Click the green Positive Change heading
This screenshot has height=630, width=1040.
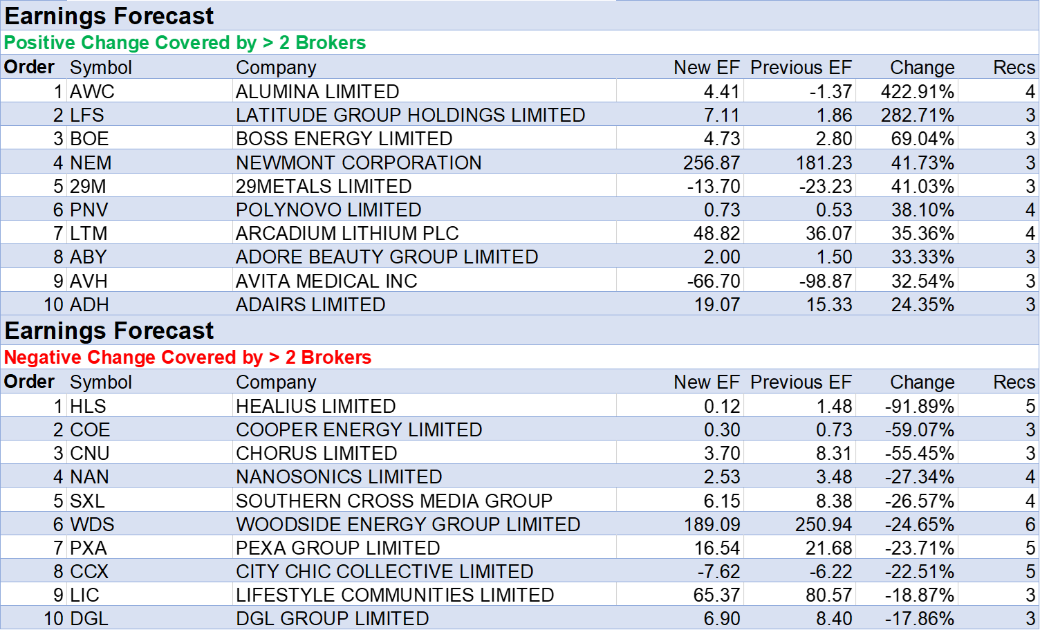click(185, 43)
